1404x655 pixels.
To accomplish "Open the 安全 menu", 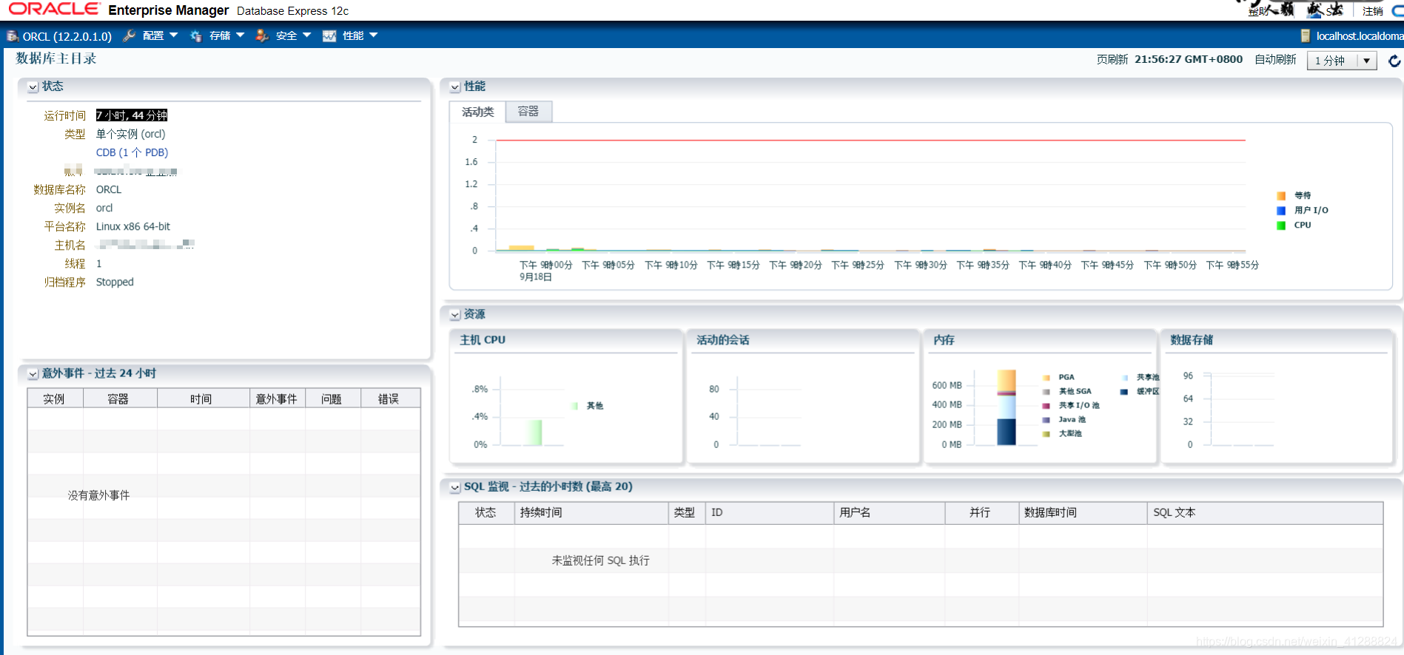I will [293, 35].
